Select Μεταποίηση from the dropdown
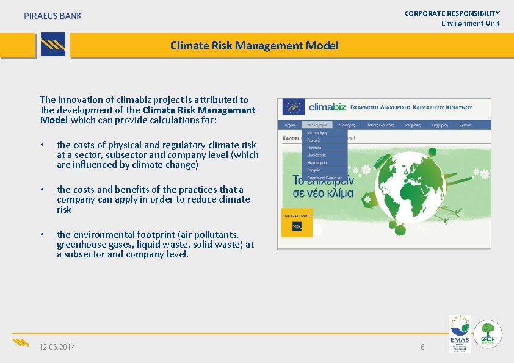This screenshot has height=363, width=514. (x=325, y=132)
